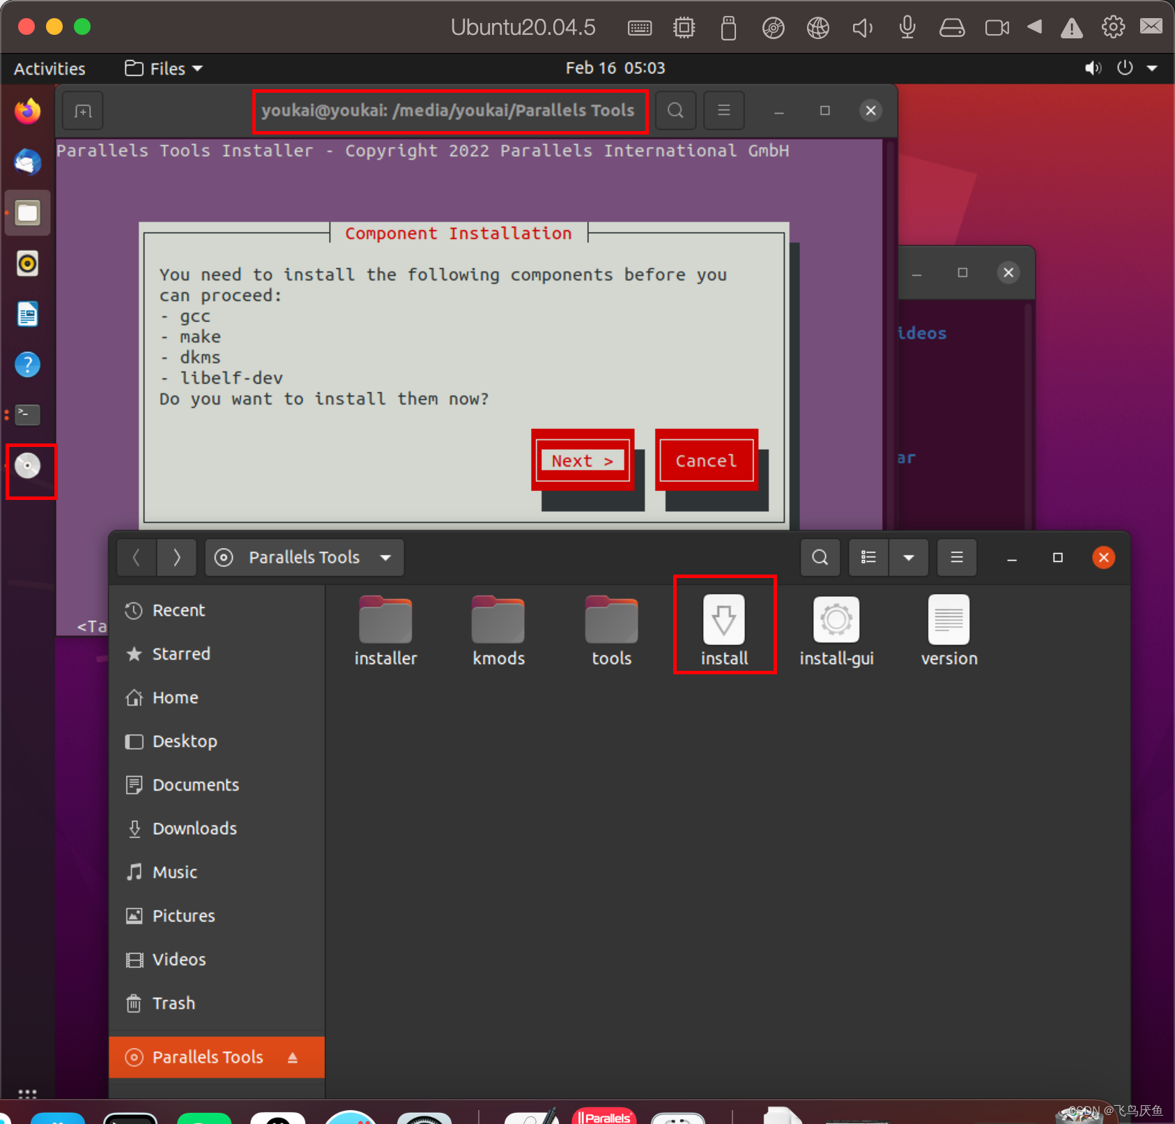
Task: Click the terminal window scrollbar
Action: tap(889, 335)
